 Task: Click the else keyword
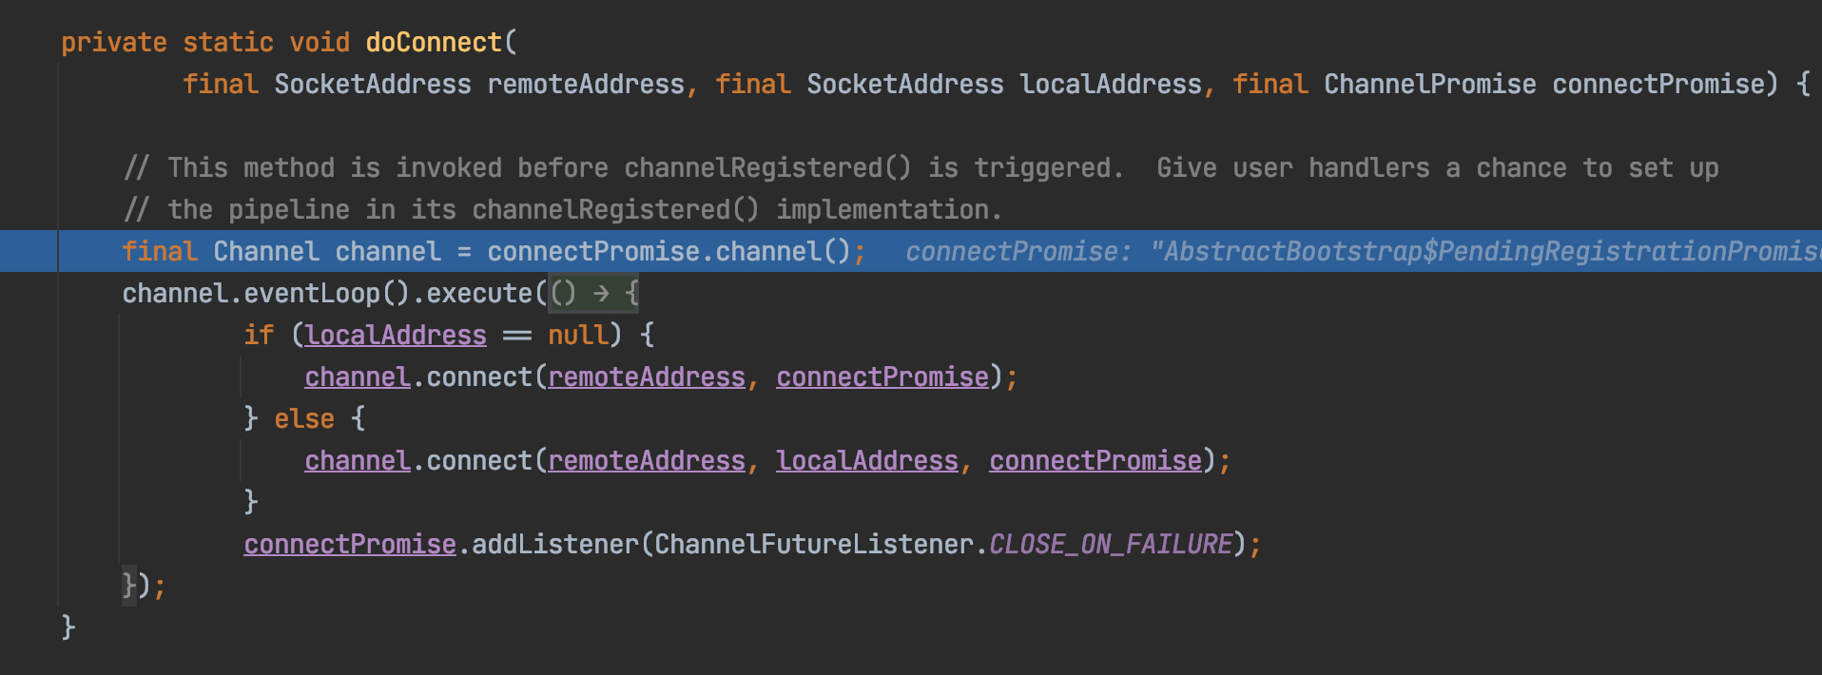304,419
